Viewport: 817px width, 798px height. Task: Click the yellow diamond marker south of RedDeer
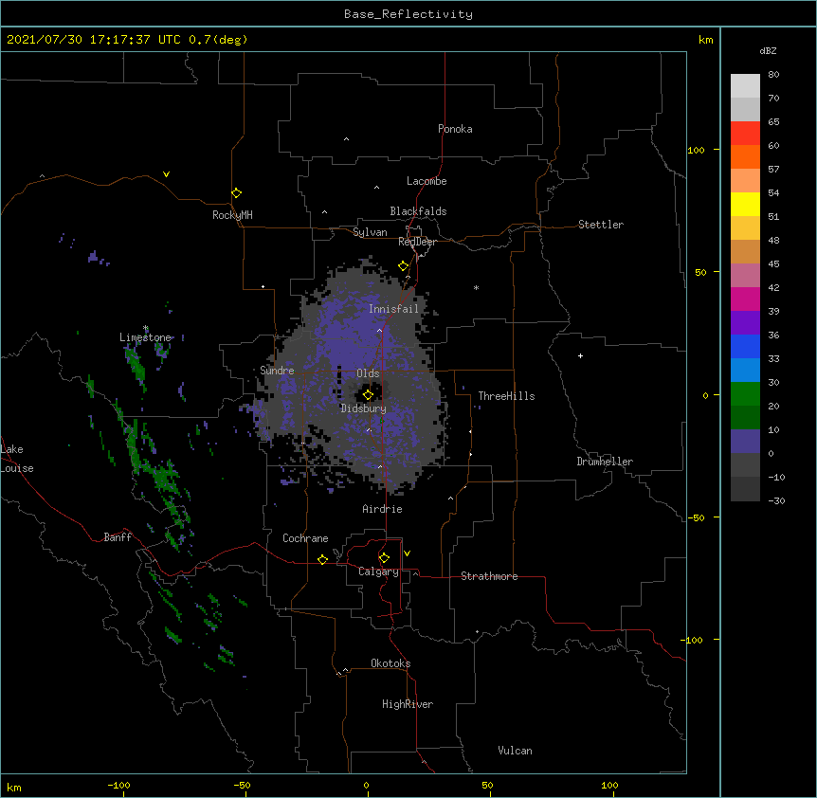coord(404,266)
